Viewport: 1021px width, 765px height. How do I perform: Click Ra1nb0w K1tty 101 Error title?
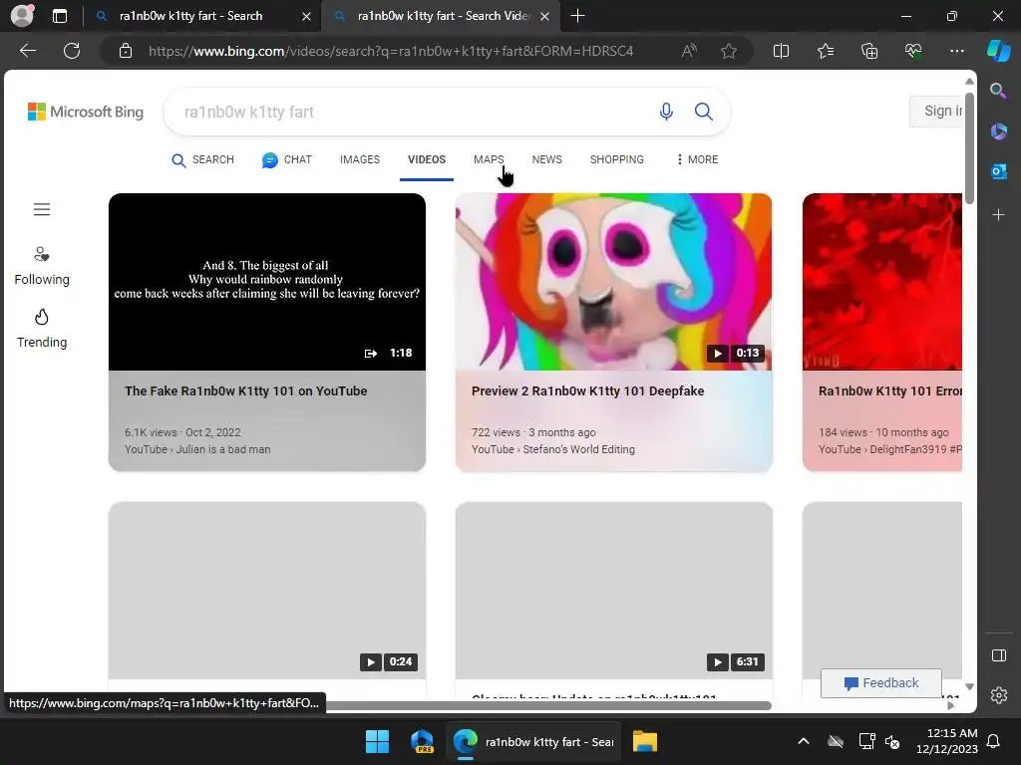[890, 390]
